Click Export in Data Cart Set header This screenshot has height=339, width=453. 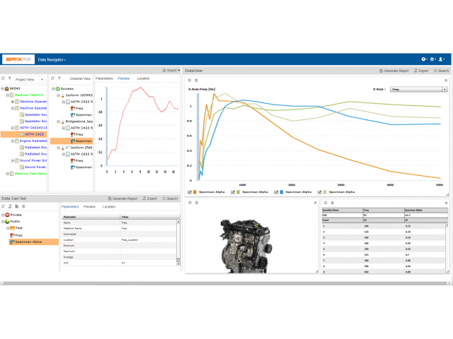coord(151,199)
